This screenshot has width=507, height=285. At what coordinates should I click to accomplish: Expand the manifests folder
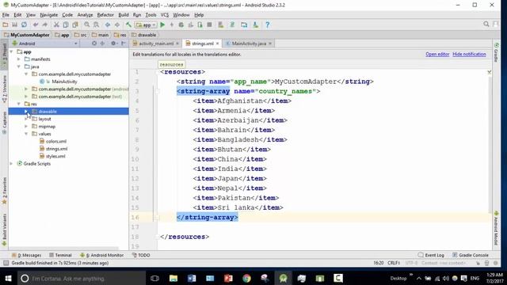(19, 59)
